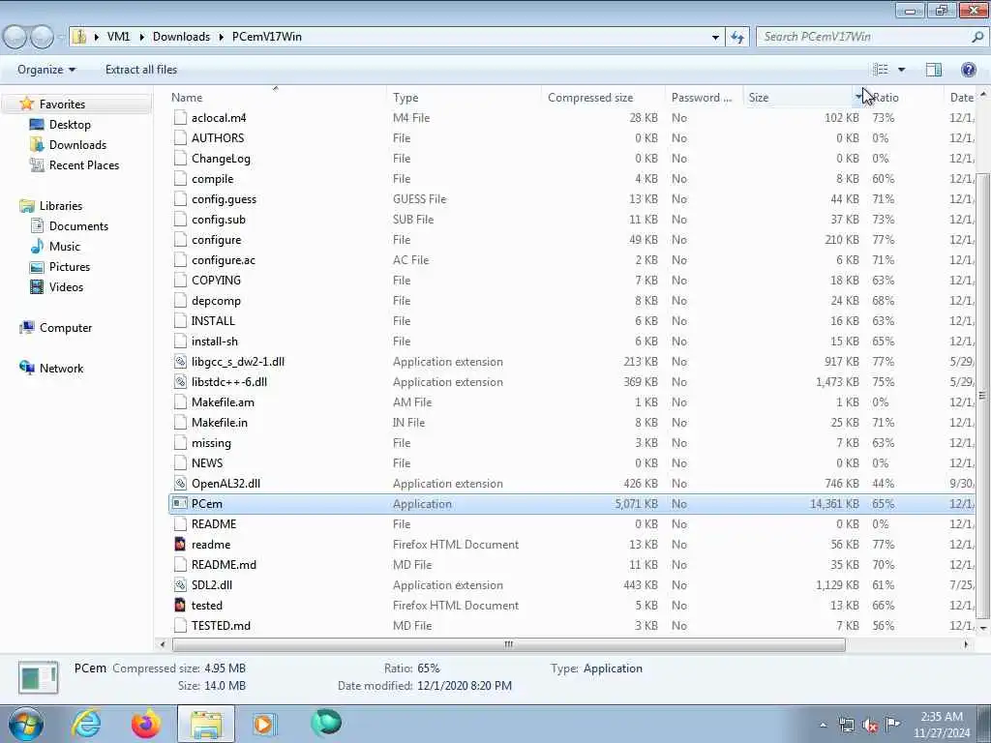Select the OpenAL32.dll file icon
The width and height of the screenshot is (991, 743).
click(x=180, y=484)
